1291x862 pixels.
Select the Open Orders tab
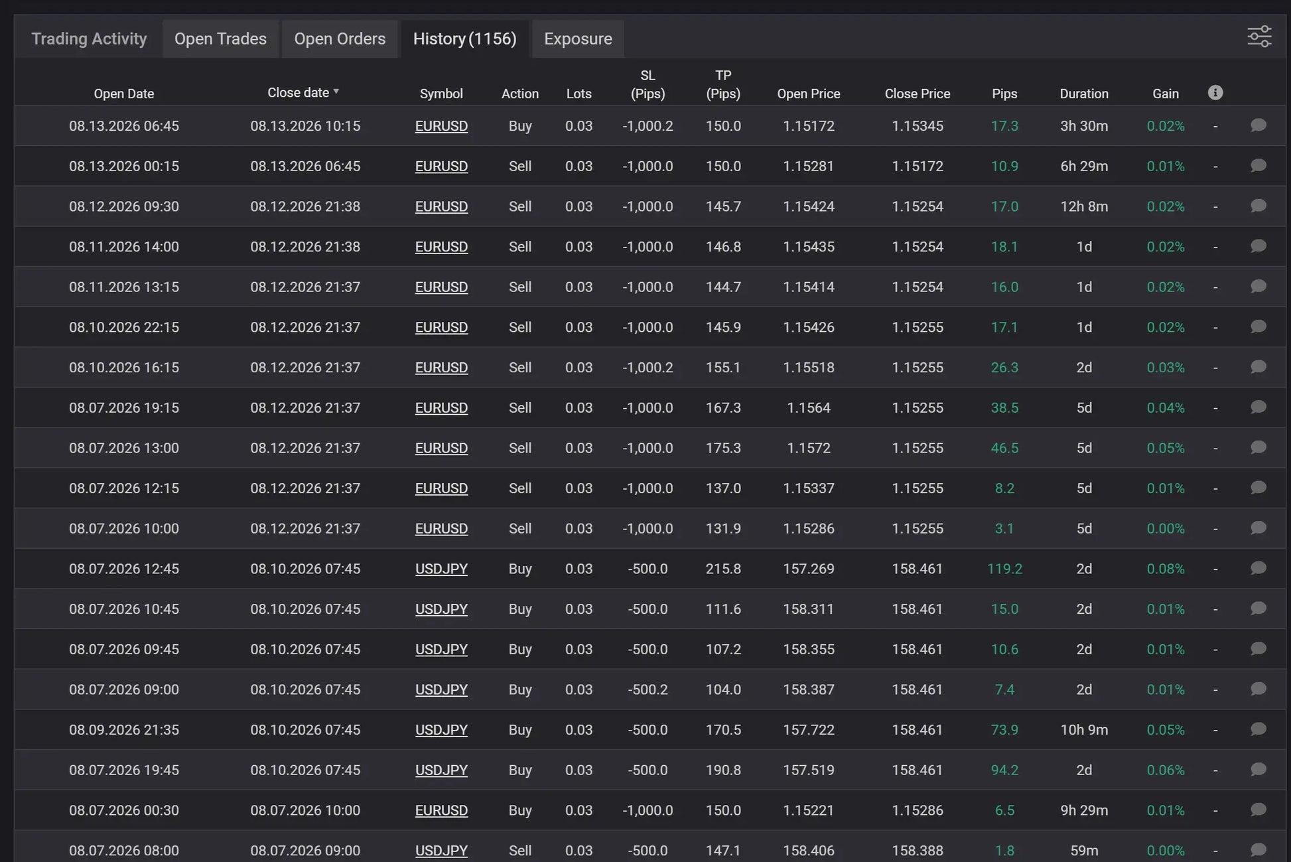click(x=340, y=39)
